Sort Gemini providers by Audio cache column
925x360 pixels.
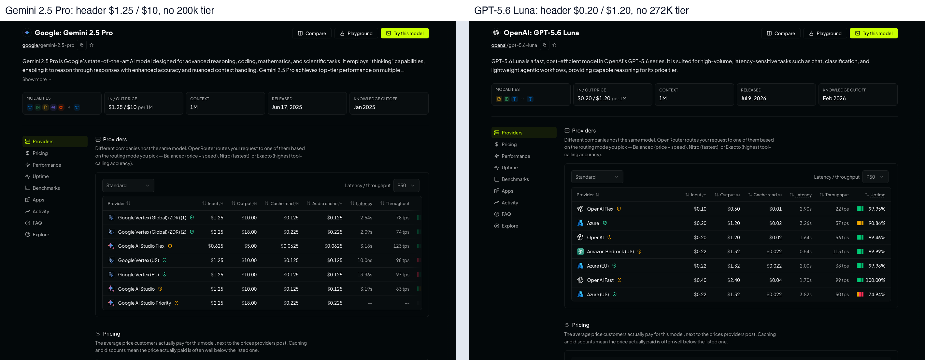pyautogui.click(x=324, y=203)
